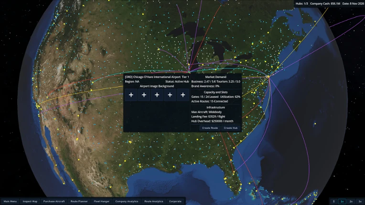Select the Los Angeles airport marker on the coast
Viewport: 365px width, 205px height.
coord(38,107)
